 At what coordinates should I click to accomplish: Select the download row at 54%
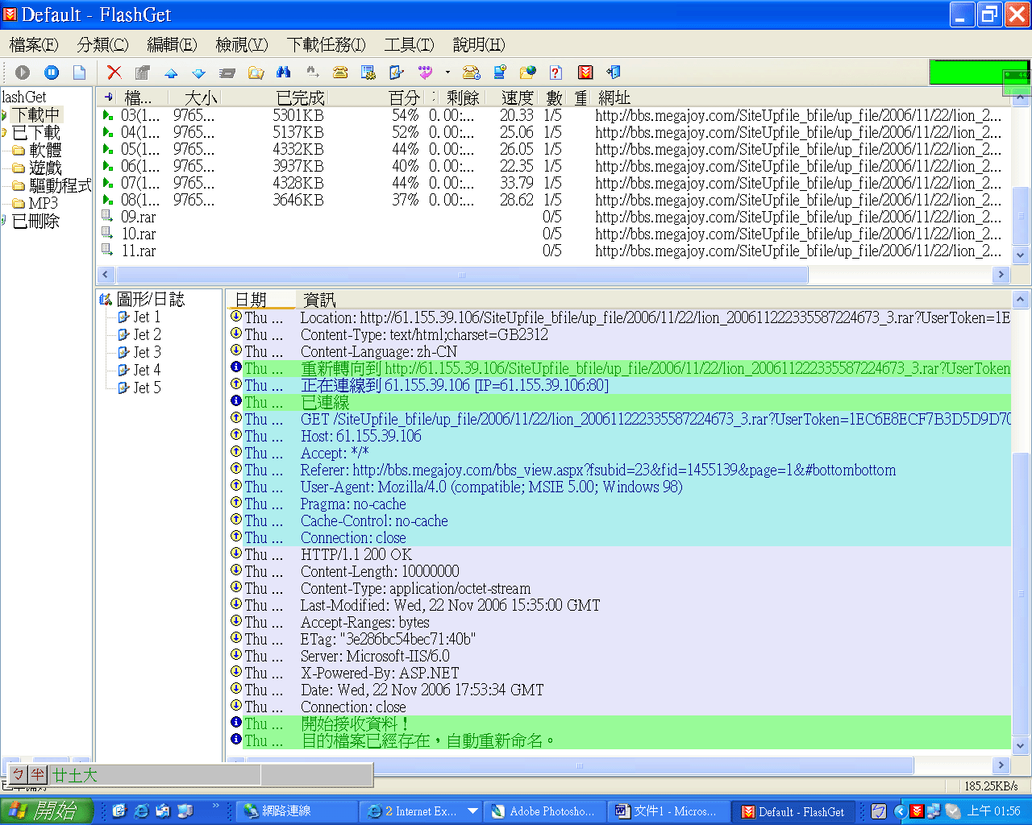point(552,115)
